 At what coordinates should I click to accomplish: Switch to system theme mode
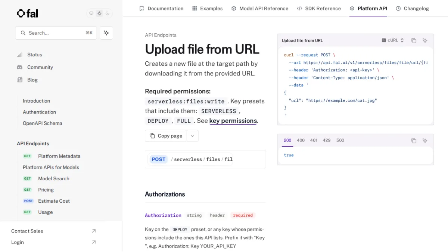(x=91, y=13)
